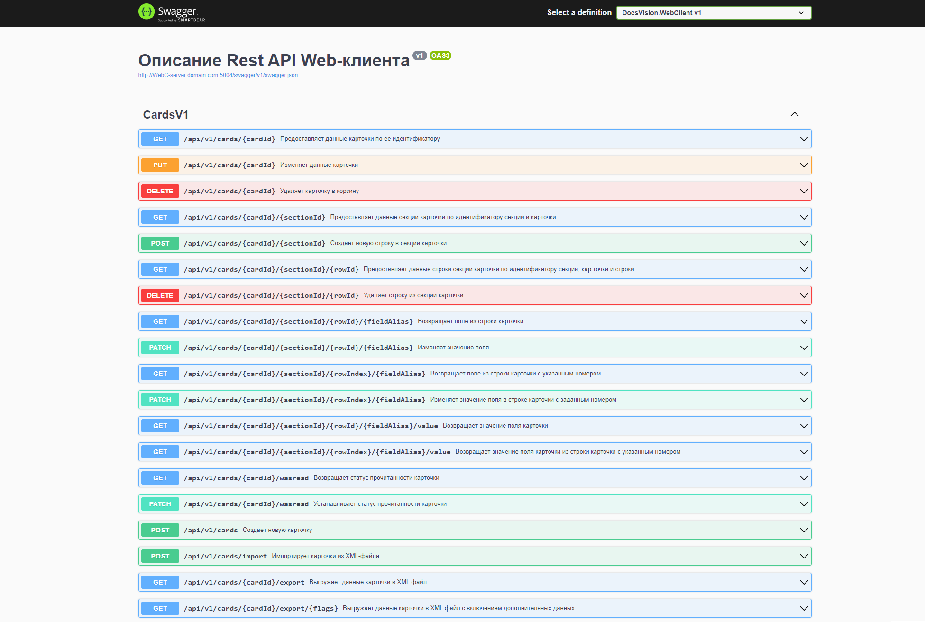
Task: Expand the GET wasread status endpoint
Action: tap(804, 477)
